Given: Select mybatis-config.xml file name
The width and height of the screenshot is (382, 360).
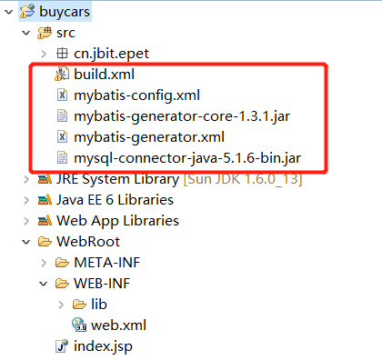Looking at the screenshot, I should 136,95.
